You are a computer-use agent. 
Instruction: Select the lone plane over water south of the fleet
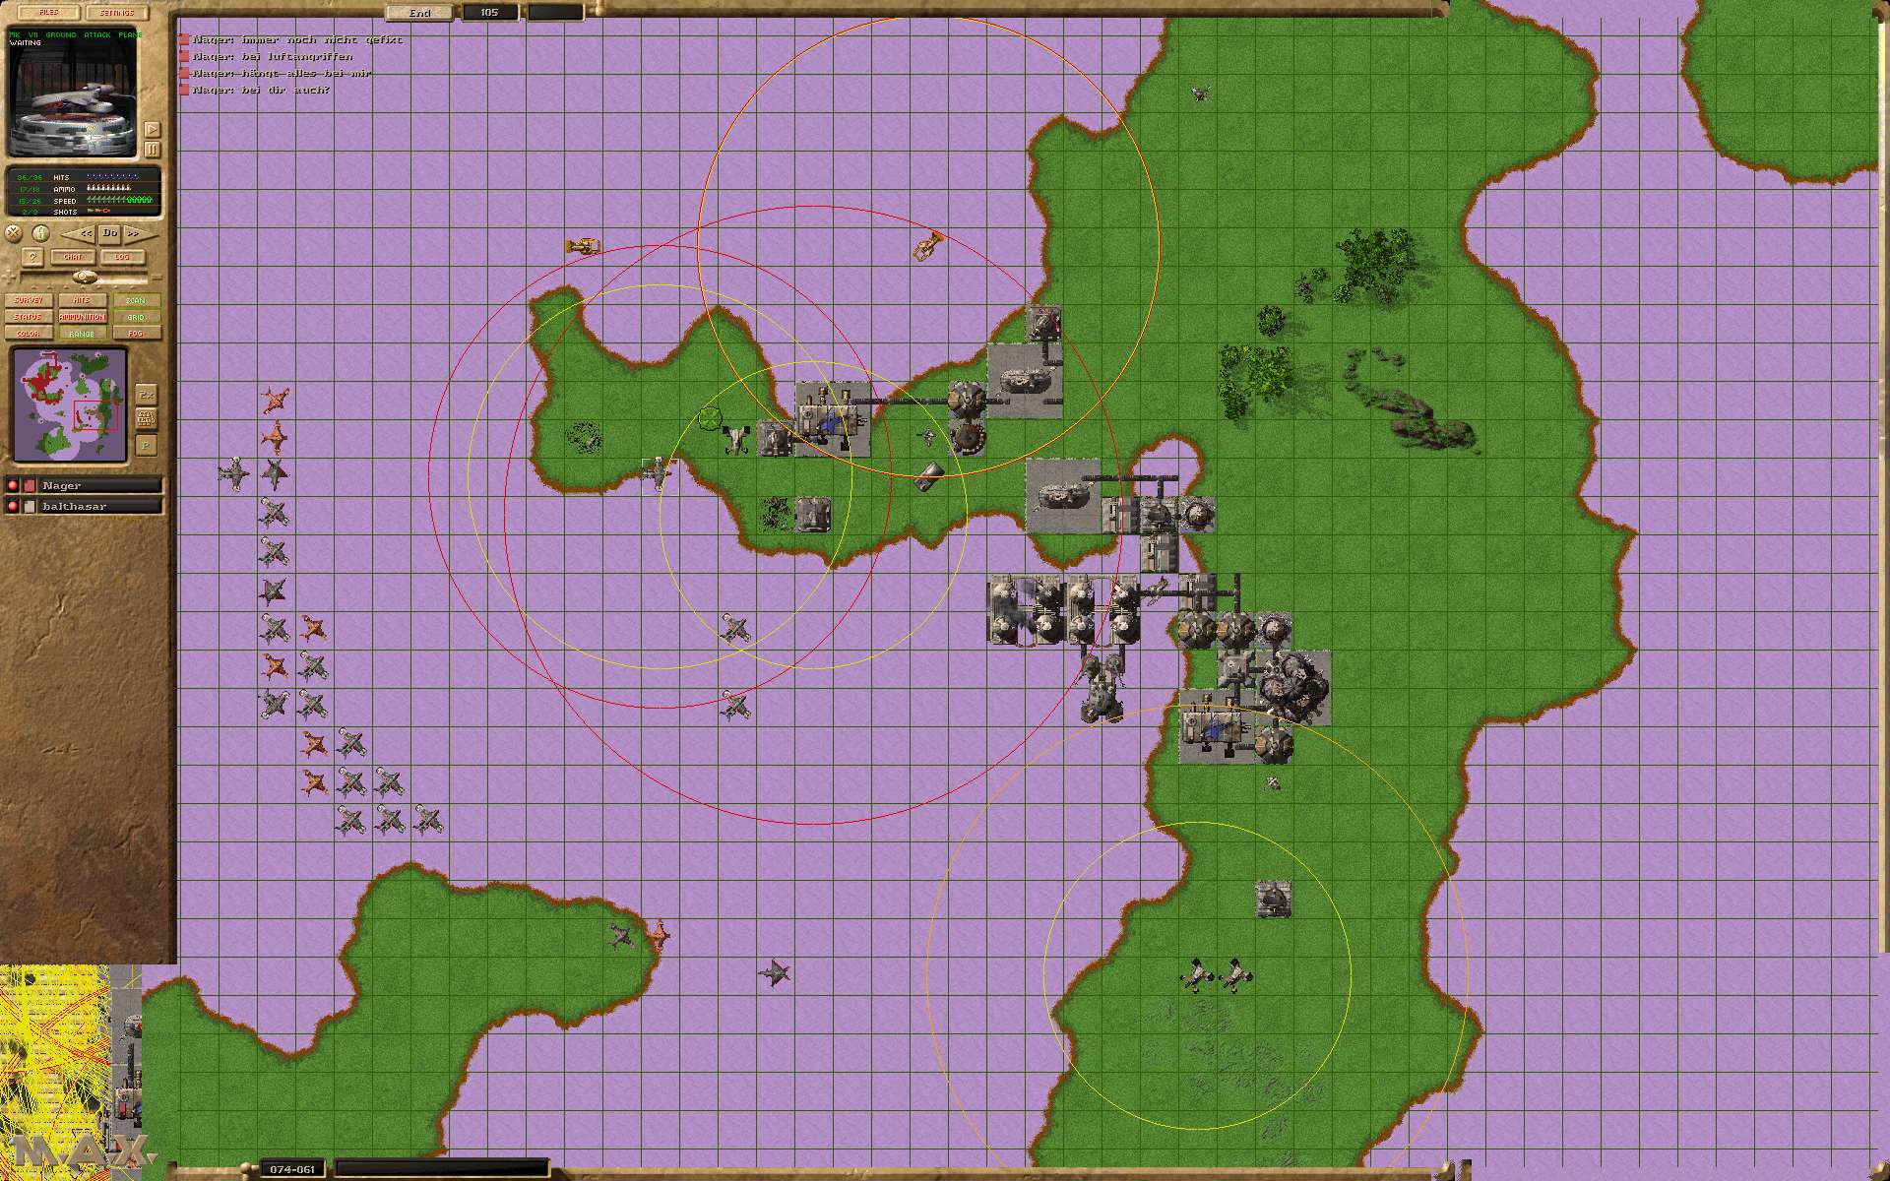[x=774, y=974]
